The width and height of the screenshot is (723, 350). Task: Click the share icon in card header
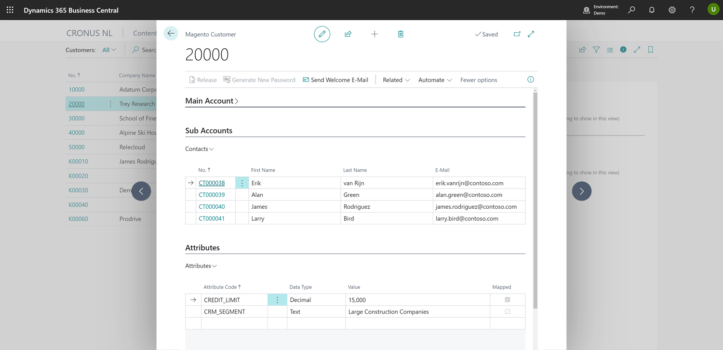pyautogui.click(x=348, y=34)
